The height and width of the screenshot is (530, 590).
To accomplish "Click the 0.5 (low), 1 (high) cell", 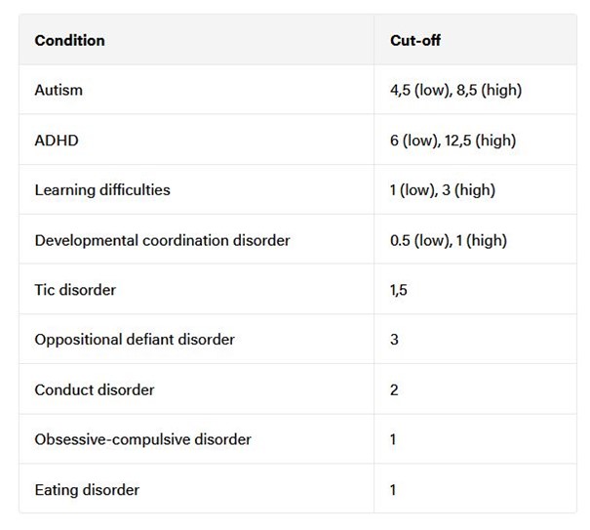I will [x=448, y=240].
